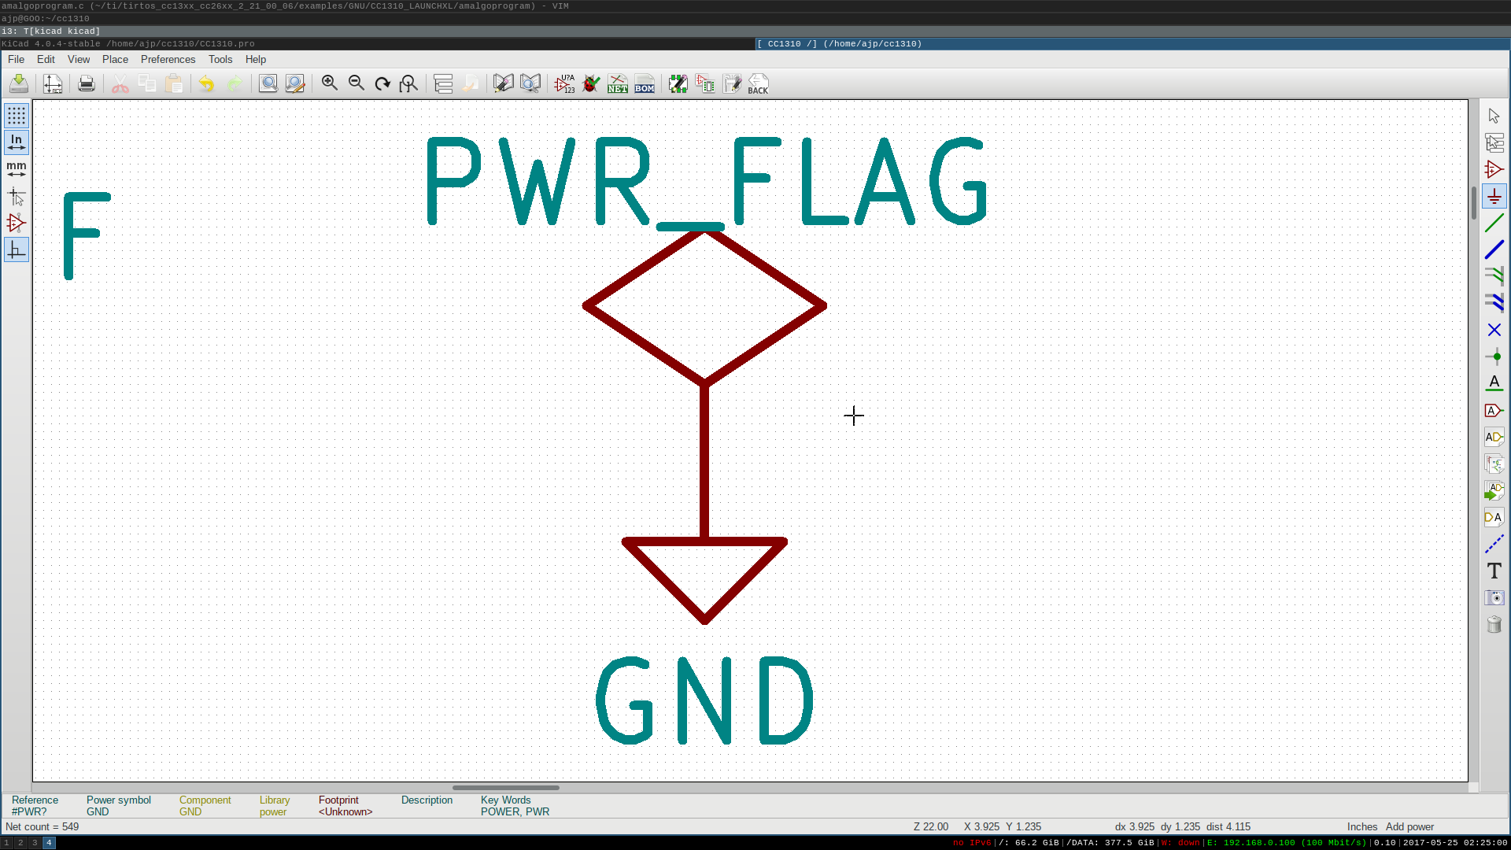Image resolution: width=1511 pixels, height=850 pixels.
Task: Switch to i3 workspace 1
Action: pyautogui.click(x=7, y=843)
